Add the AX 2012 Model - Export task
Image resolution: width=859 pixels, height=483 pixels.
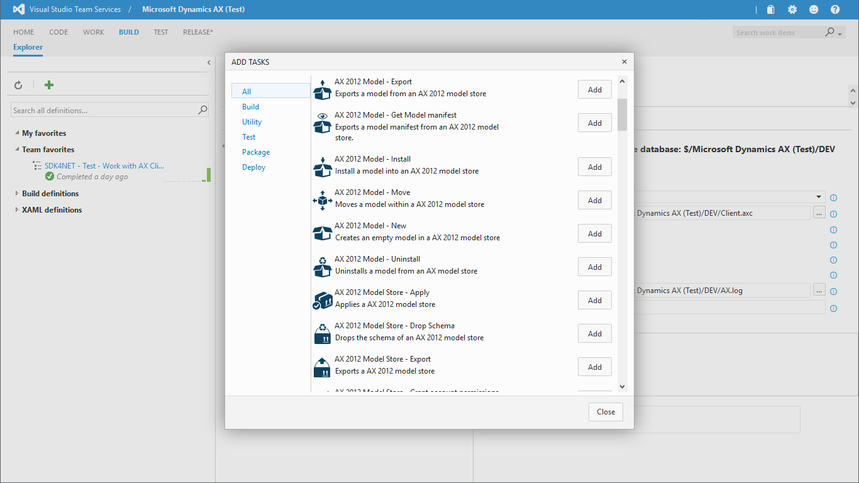pos(595,89)
